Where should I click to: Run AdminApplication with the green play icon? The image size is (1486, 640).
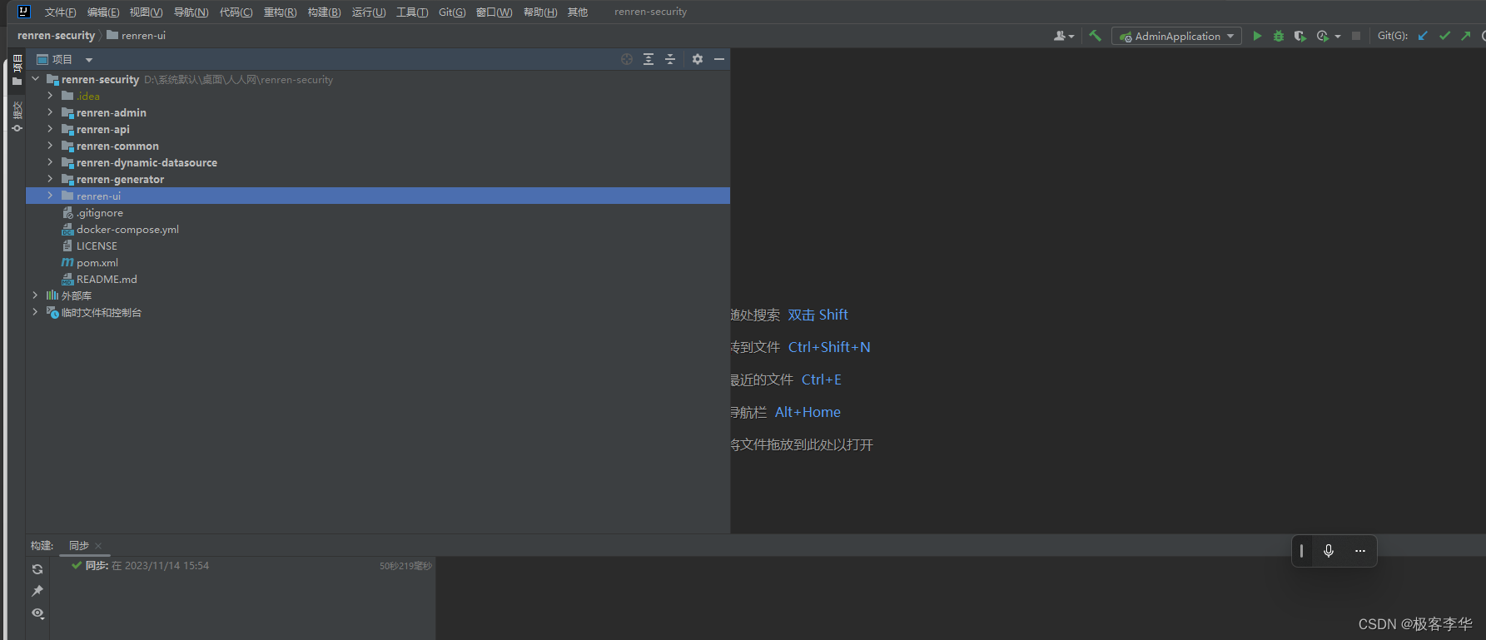coord(1257,36)
